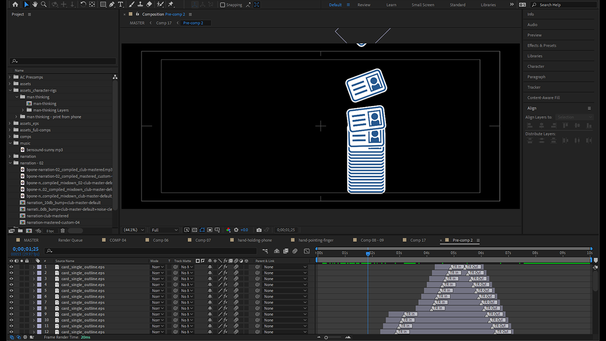Viewport: 606px width, 341px height.
Task: Collapse the music folder
Action: 10,143
